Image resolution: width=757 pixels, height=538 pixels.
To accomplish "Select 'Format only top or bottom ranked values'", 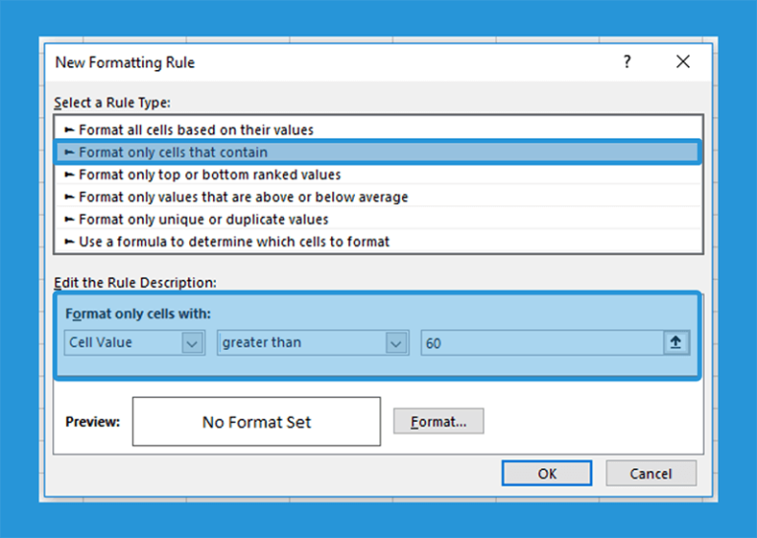I will pos(378,174).
